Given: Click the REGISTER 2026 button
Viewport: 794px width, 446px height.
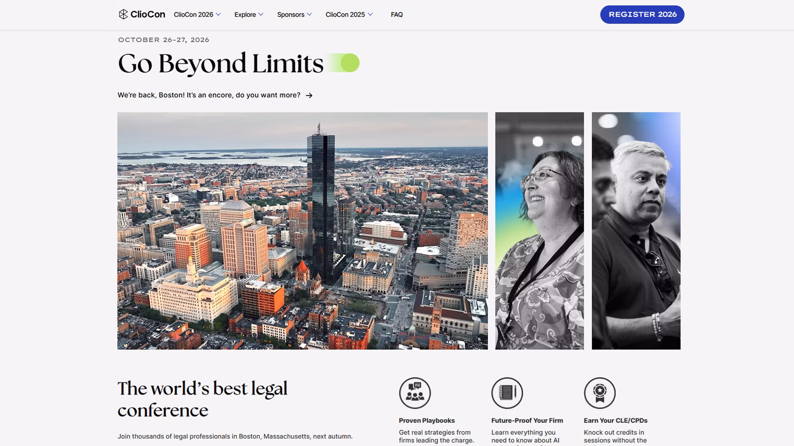Looking at the screenshot, I should pos(642,14).
